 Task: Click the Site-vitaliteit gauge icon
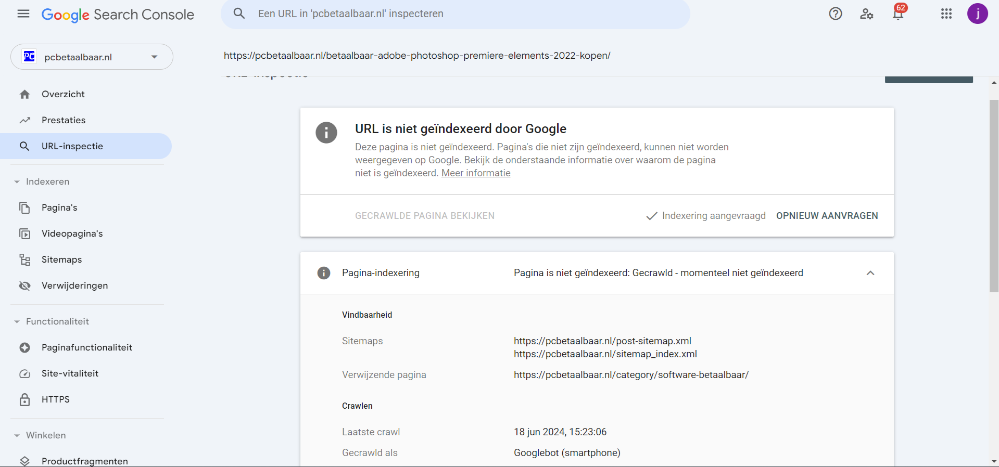coord(24,373)
